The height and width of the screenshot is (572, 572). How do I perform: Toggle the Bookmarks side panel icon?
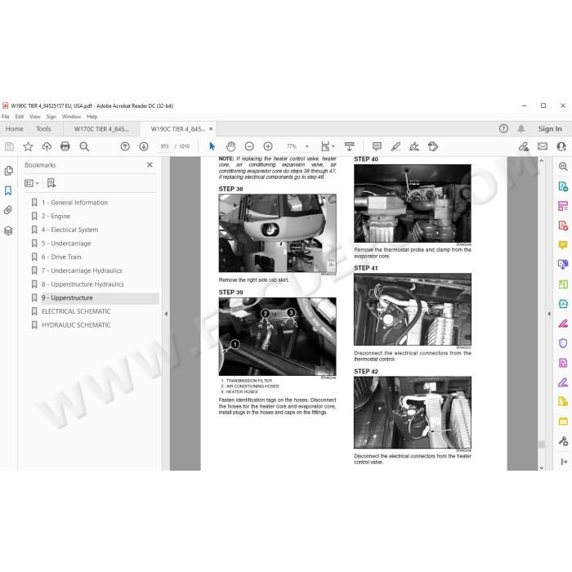tap(8, 190)
